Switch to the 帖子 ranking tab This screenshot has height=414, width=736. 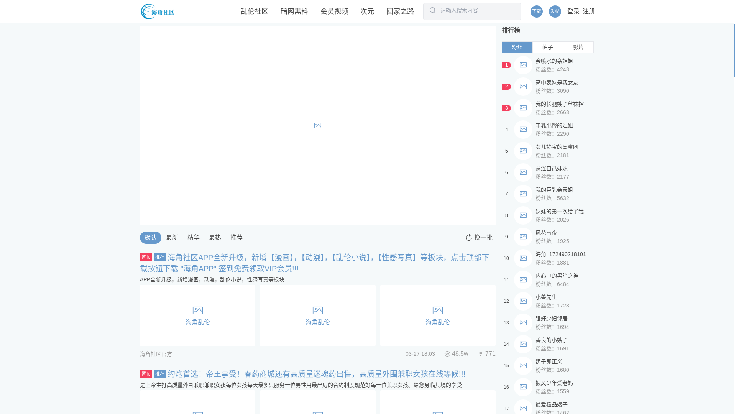(x=548, y=47)
